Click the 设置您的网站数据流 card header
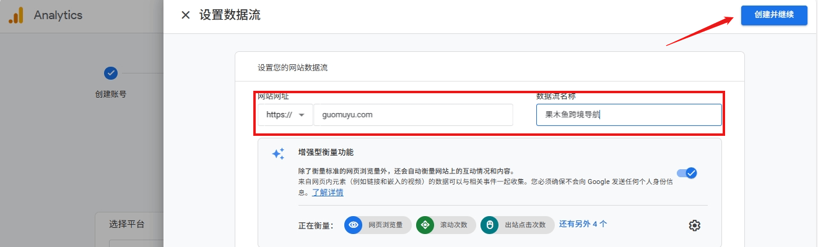This screenshot has height=247, width=818. pyautogui.click(x=292, y=68)
